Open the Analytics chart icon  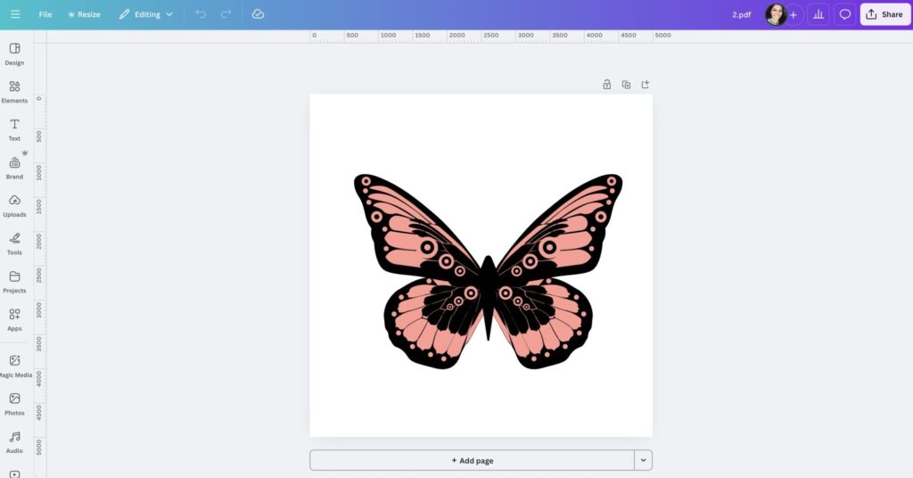[818, 14]
